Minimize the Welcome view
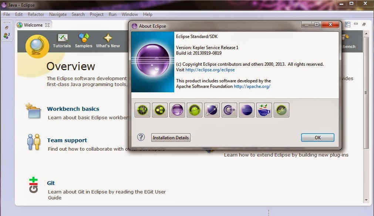This screenshot has width=374, height=216. coord(356,24)
